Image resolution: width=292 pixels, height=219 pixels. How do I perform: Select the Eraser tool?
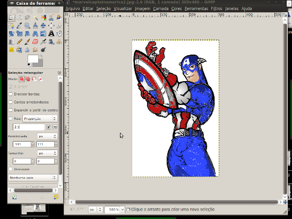click(36, 41)
